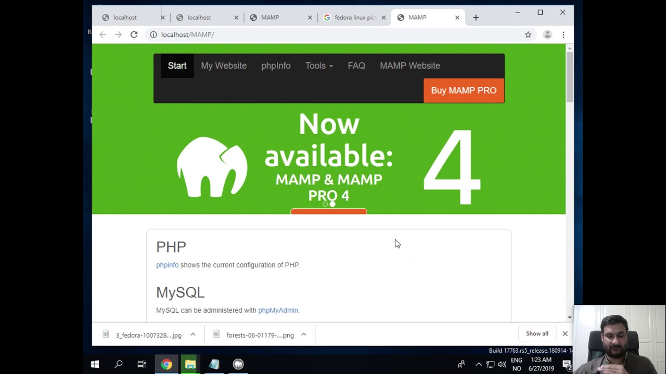The image size is (666, 374).
Task: Click the orange banner button under PRO 4
Action: pos(329,211)
